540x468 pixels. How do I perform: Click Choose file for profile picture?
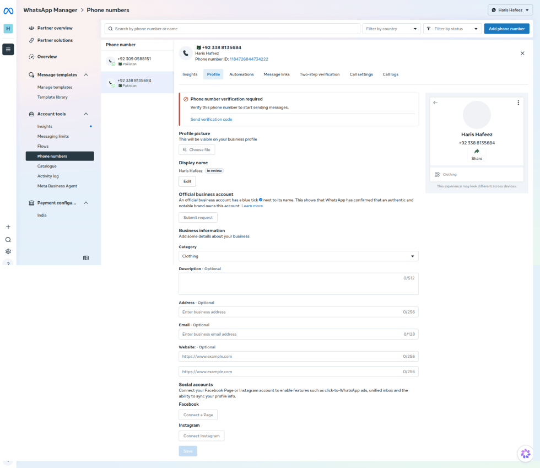coord(197,149)
